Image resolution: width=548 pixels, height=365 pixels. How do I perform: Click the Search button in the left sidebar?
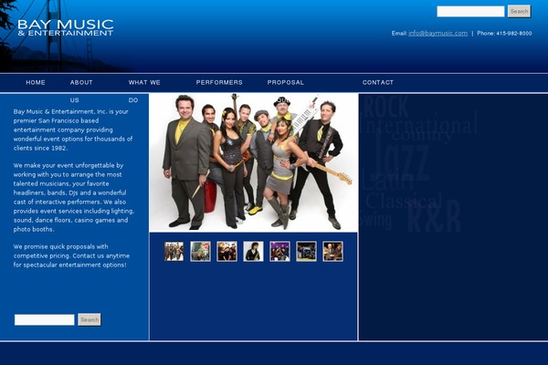coord(90,319)
